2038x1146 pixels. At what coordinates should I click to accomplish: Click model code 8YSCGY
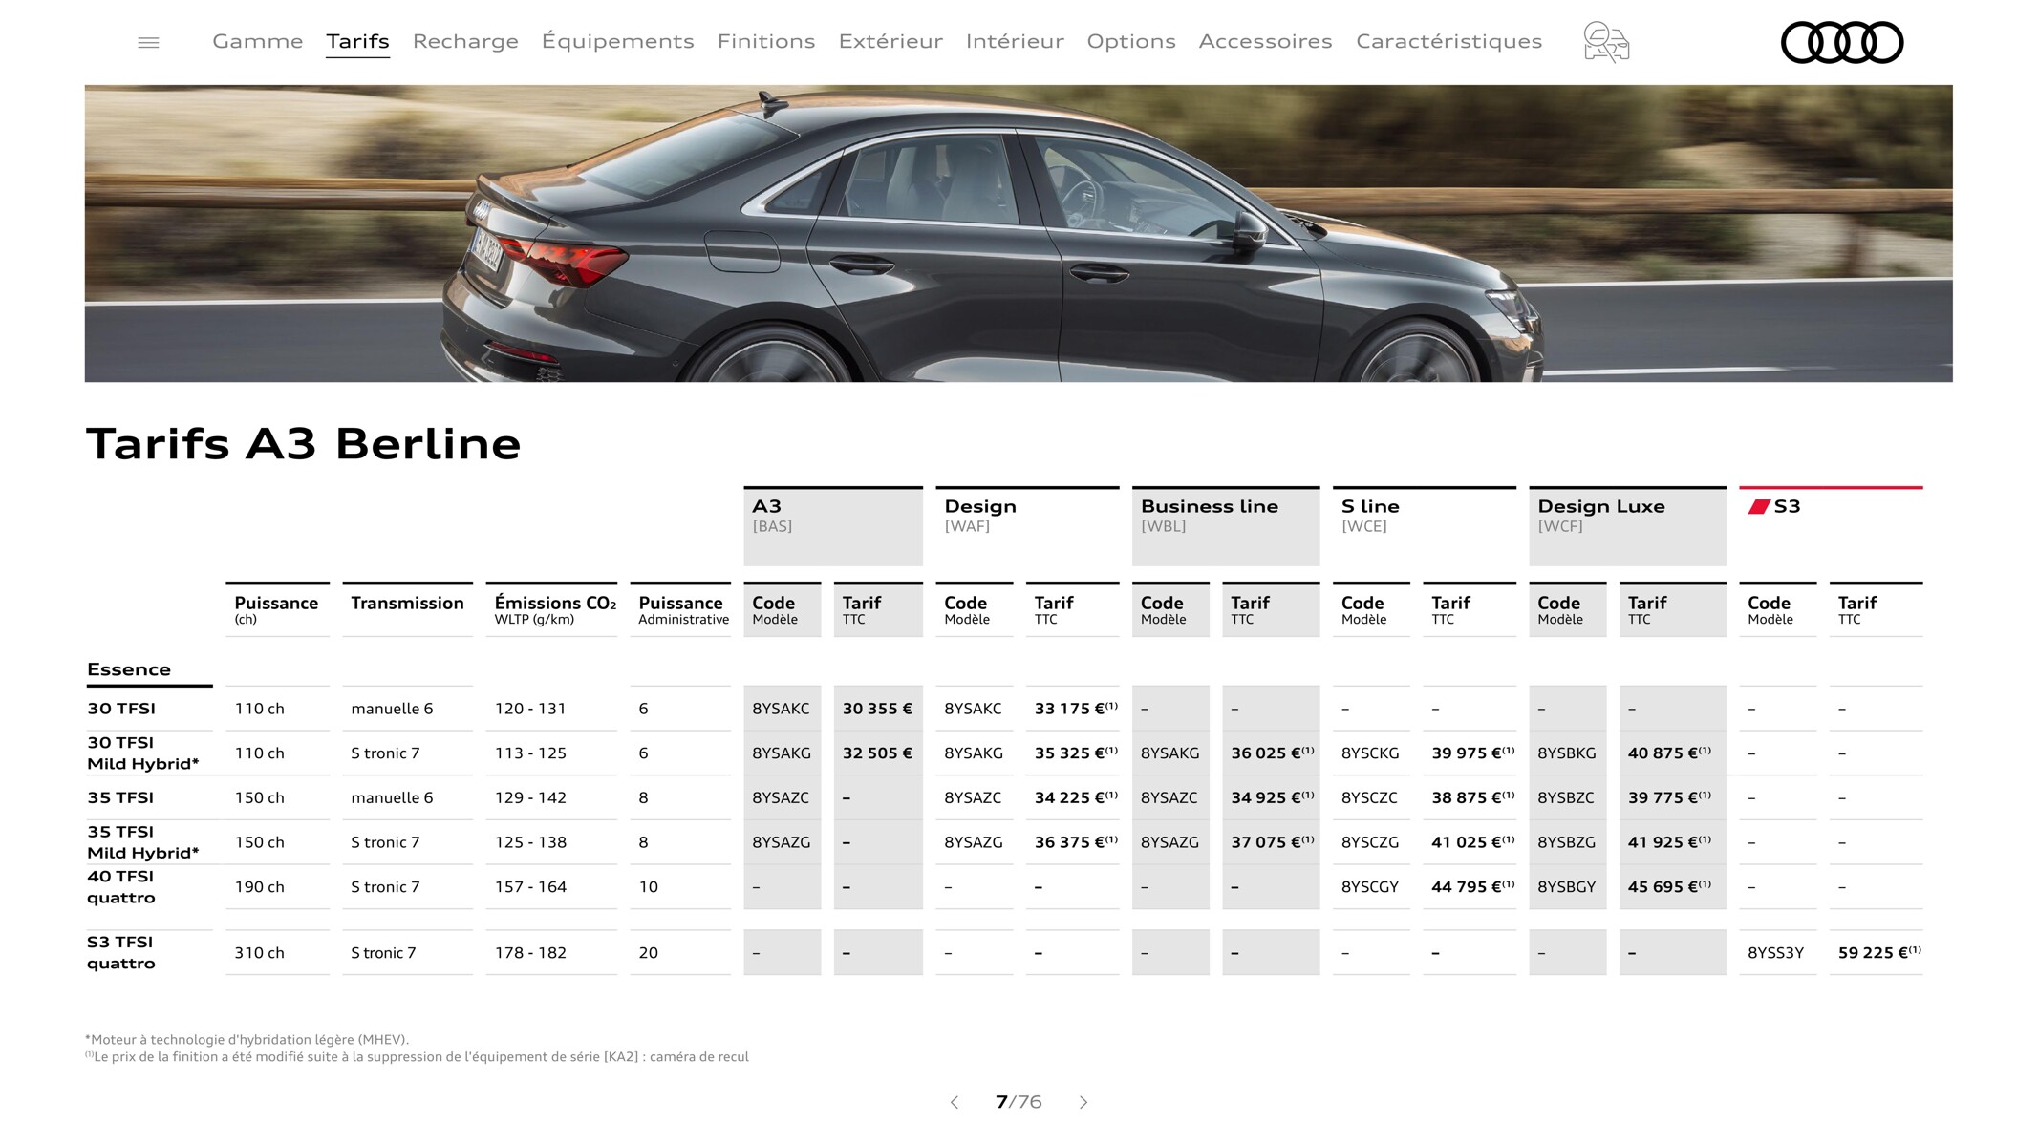(1370, 887)
